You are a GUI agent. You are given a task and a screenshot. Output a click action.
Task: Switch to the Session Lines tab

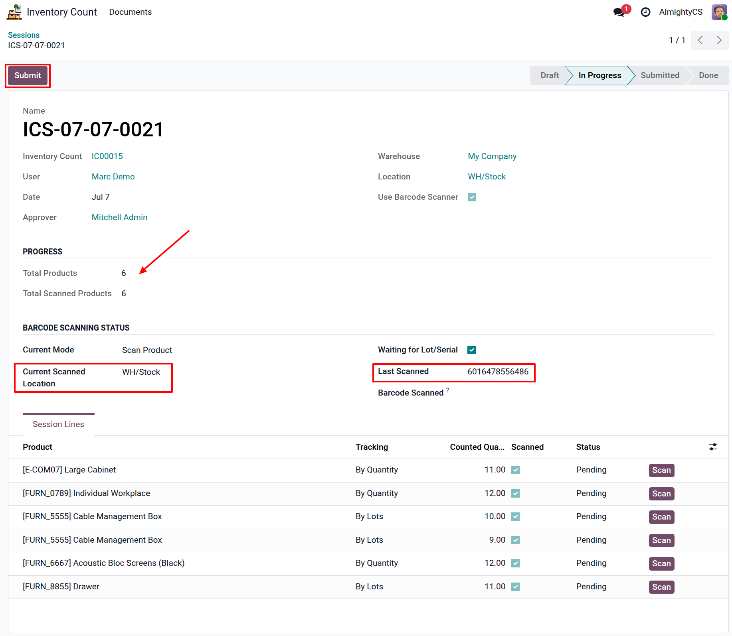pyautogui.click(x=58, y=424)
